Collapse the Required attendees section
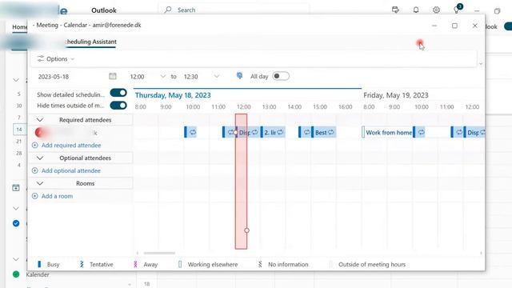Screen dimensions: 512x288 click(40, 120)
